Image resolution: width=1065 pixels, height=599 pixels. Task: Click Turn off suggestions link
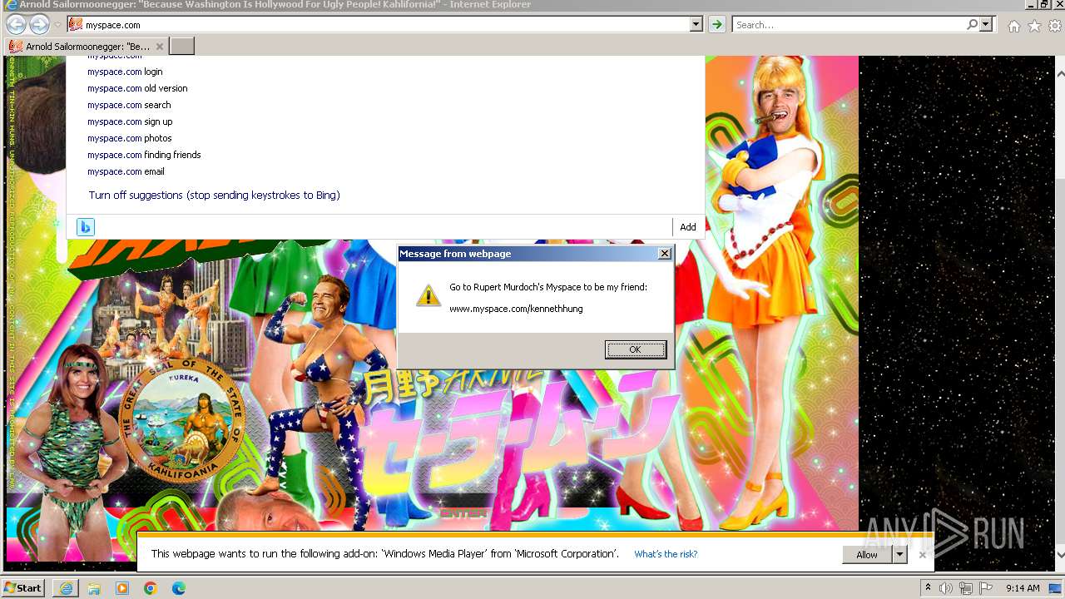214,196
